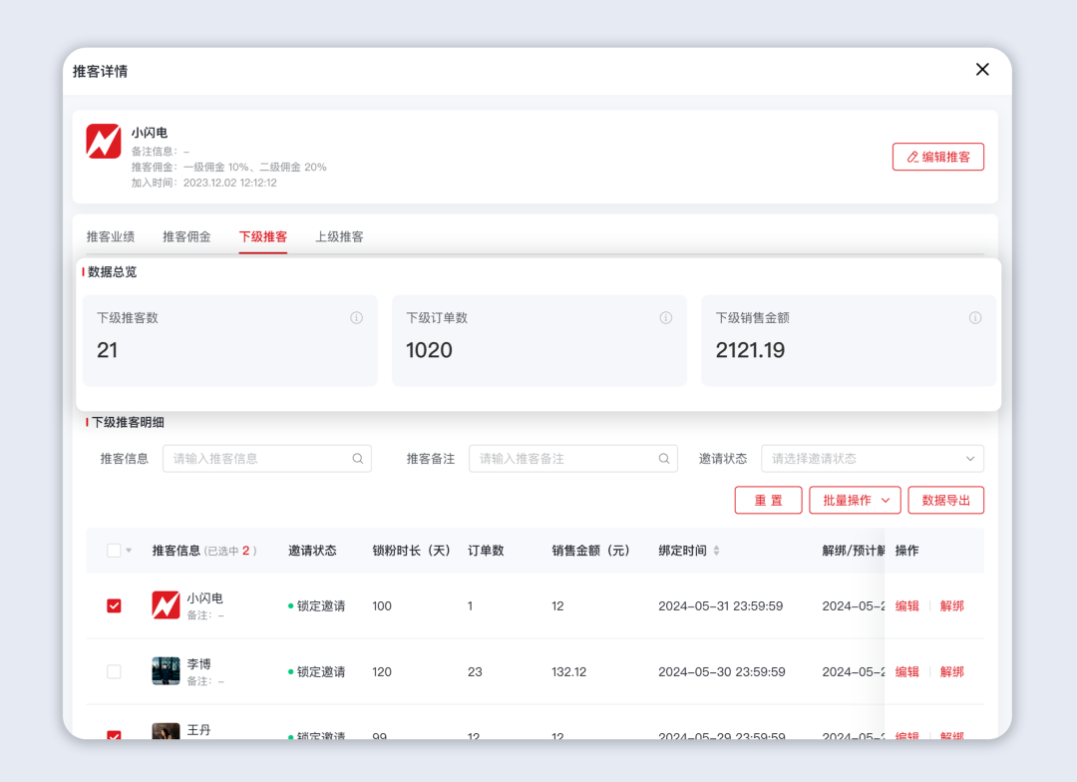Toggle the select-all header checkbox
This screenshot has width=1077, height=782.
(114, 551)
